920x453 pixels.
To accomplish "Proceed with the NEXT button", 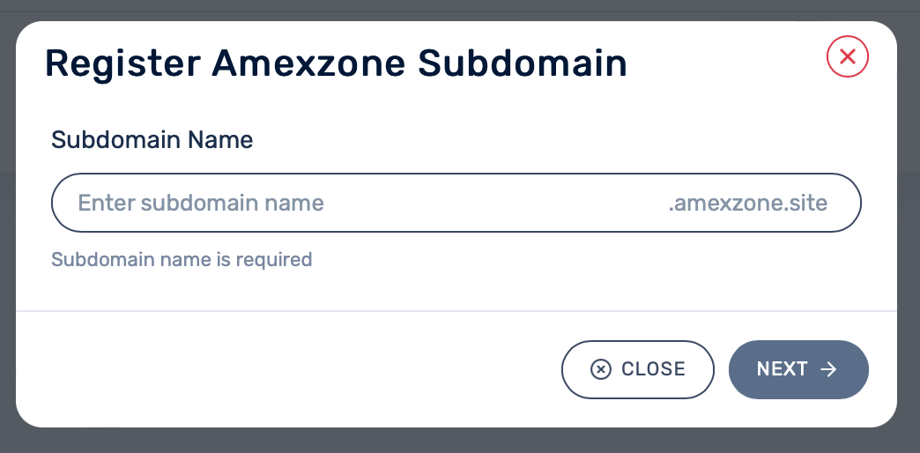I will tap(798, 369).
